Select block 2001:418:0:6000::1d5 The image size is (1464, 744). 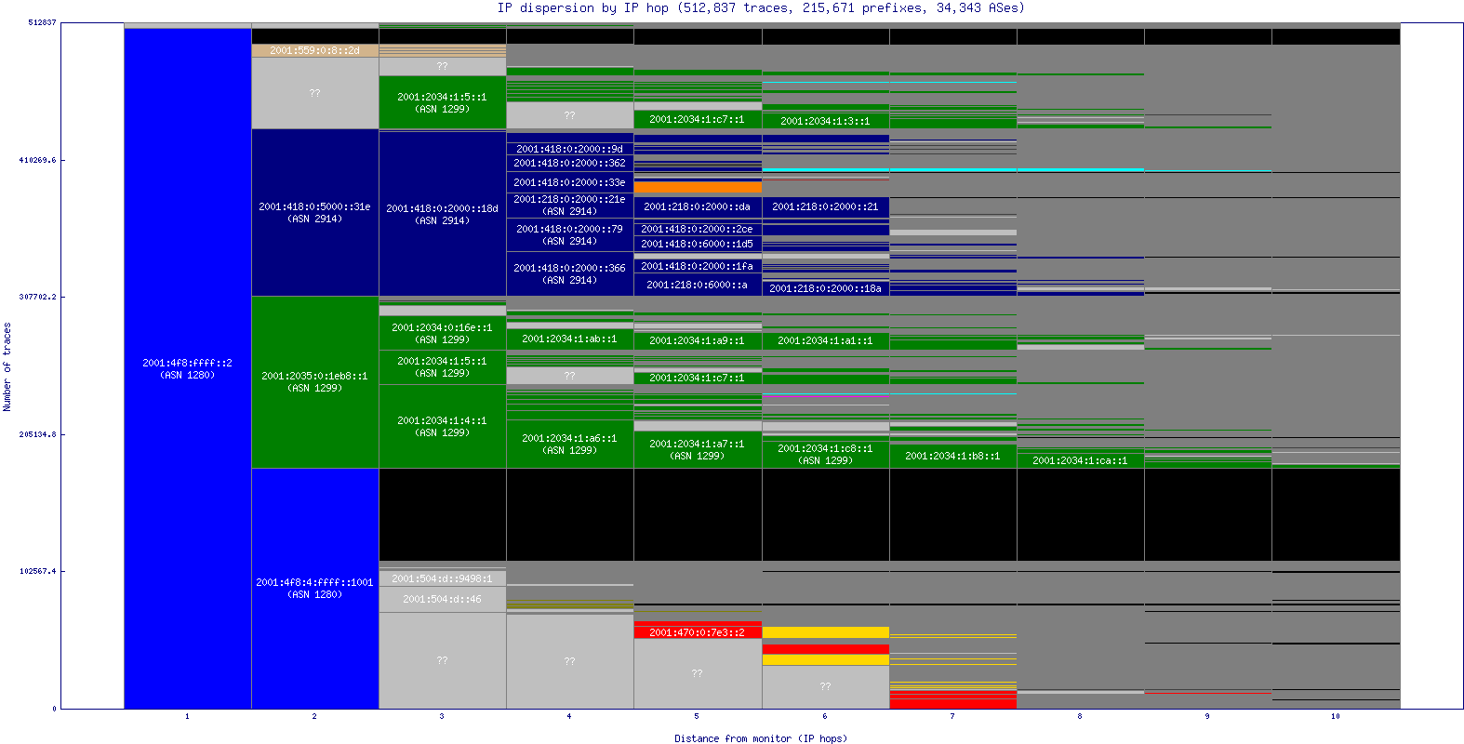click(697, 244)
